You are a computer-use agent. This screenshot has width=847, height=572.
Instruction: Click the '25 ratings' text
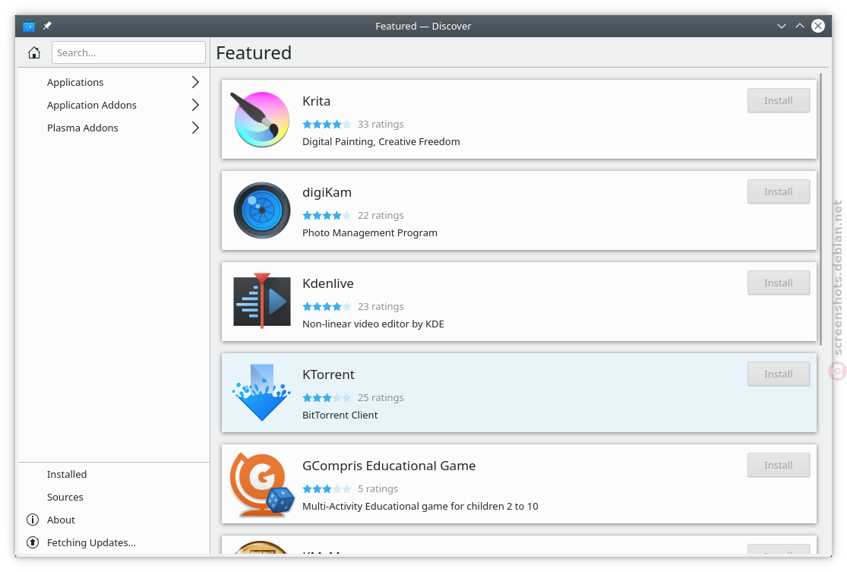(x=381, y=398)
